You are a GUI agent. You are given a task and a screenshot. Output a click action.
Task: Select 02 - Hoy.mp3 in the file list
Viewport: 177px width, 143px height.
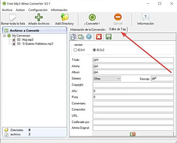point(25,40)
